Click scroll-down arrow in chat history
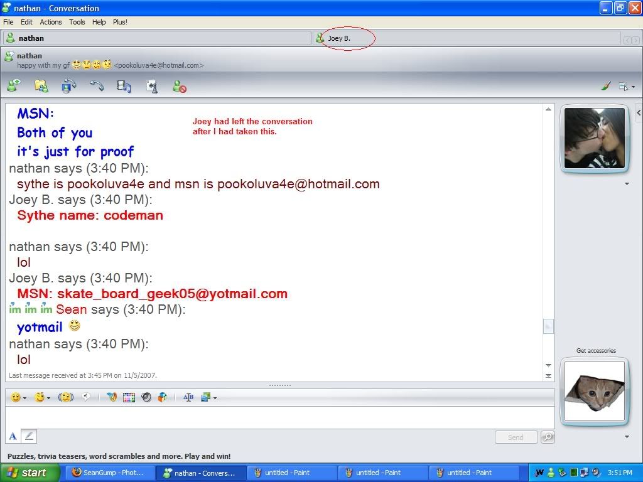643x482 pixels. point(548,365)
